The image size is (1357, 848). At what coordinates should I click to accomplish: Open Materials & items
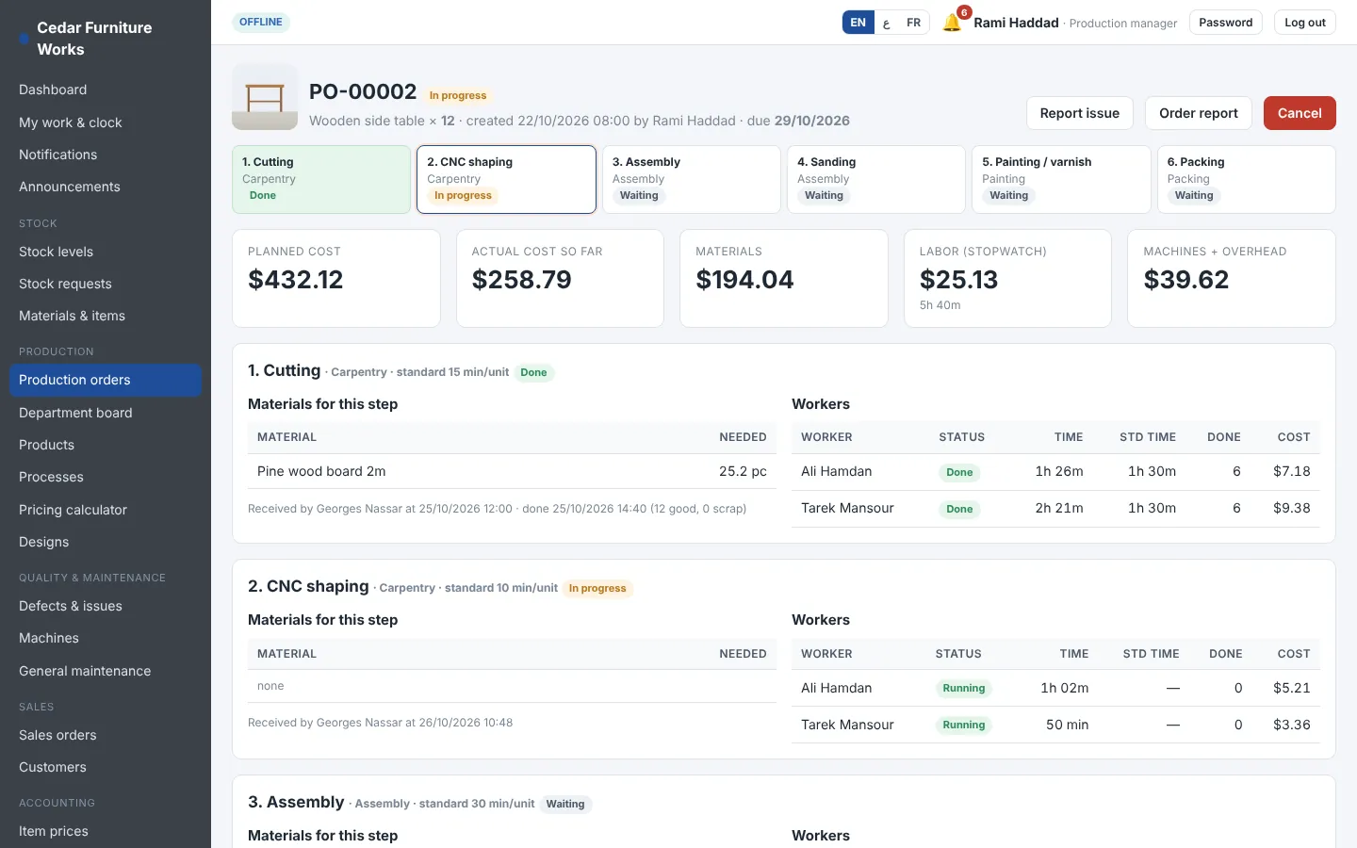pos(106,316)
